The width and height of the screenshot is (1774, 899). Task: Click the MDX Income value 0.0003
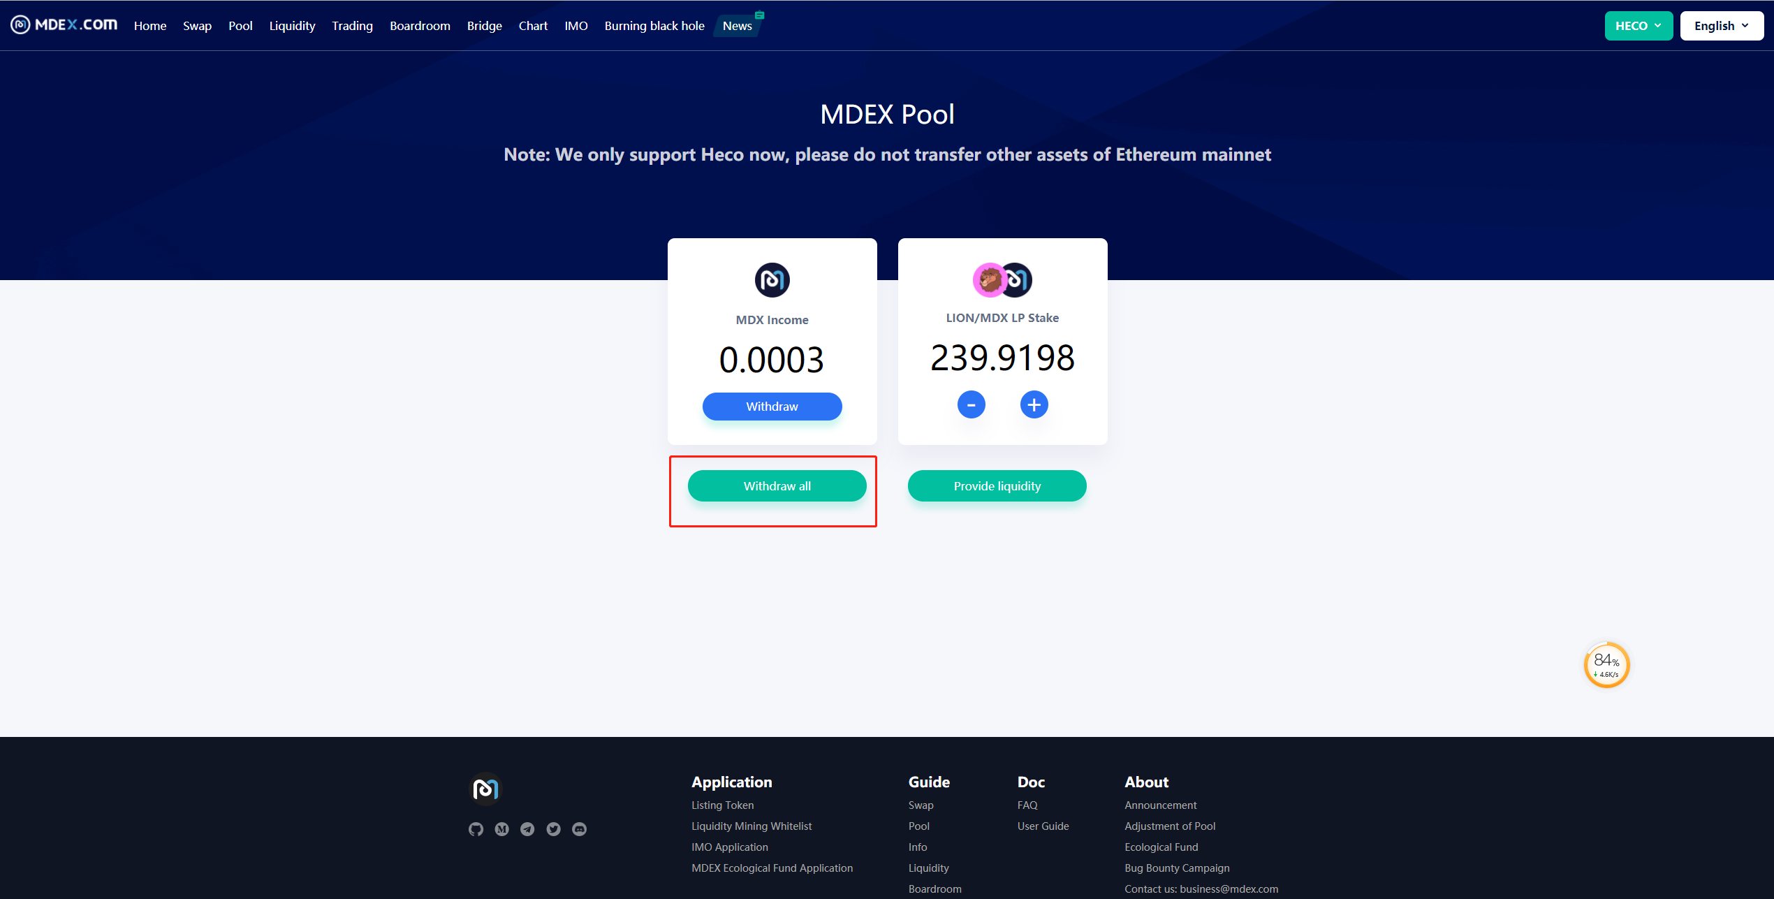tap(772, 360)
